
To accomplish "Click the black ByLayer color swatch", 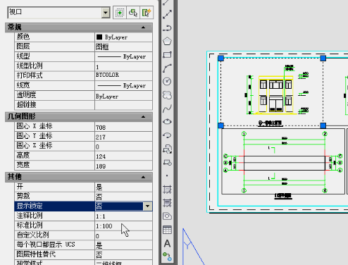I will pyautogui.click(x=99, y=37).
